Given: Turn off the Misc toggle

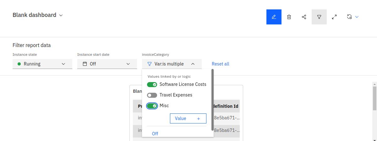Looking at the screenshot, I should tap(152, 106).
